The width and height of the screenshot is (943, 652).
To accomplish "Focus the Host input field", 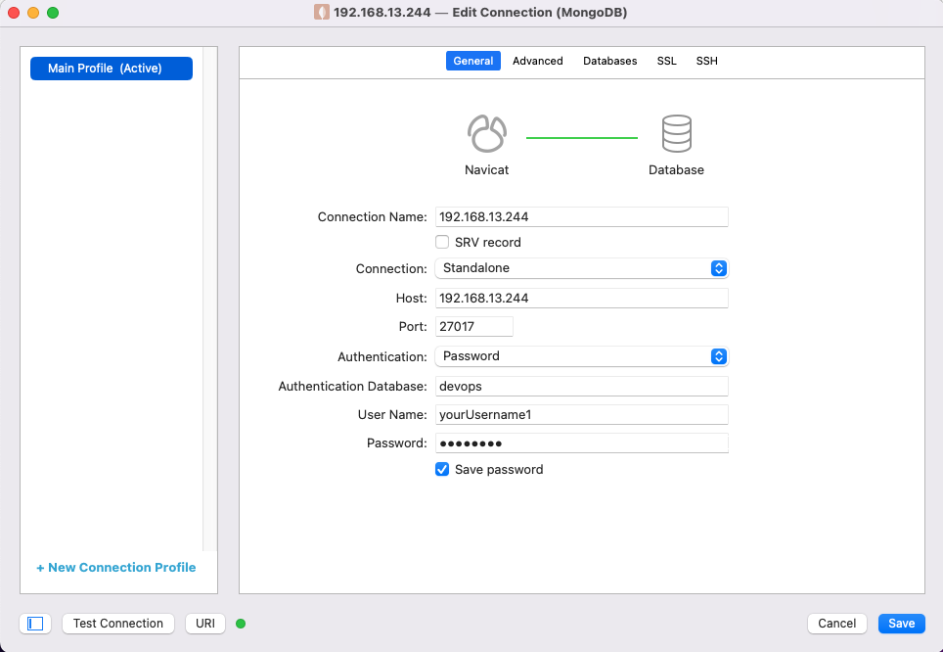I will (x=582, y=298).
